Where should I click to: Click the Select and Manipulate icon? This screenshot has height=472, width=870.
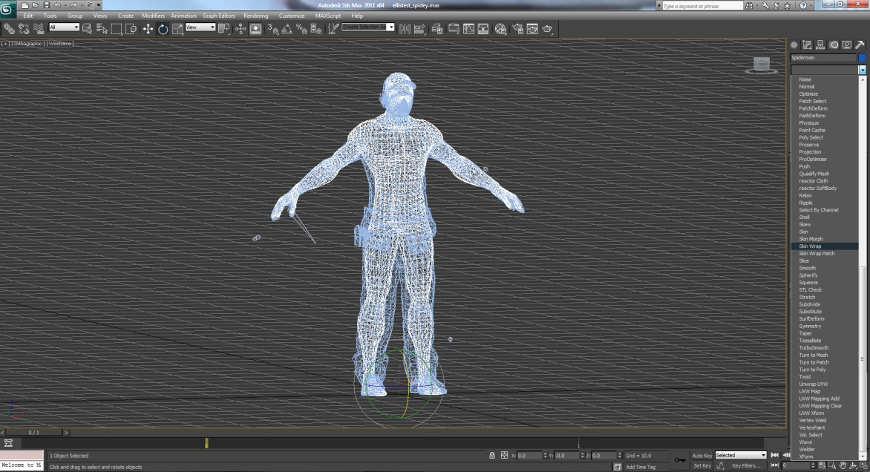(241, 29)
